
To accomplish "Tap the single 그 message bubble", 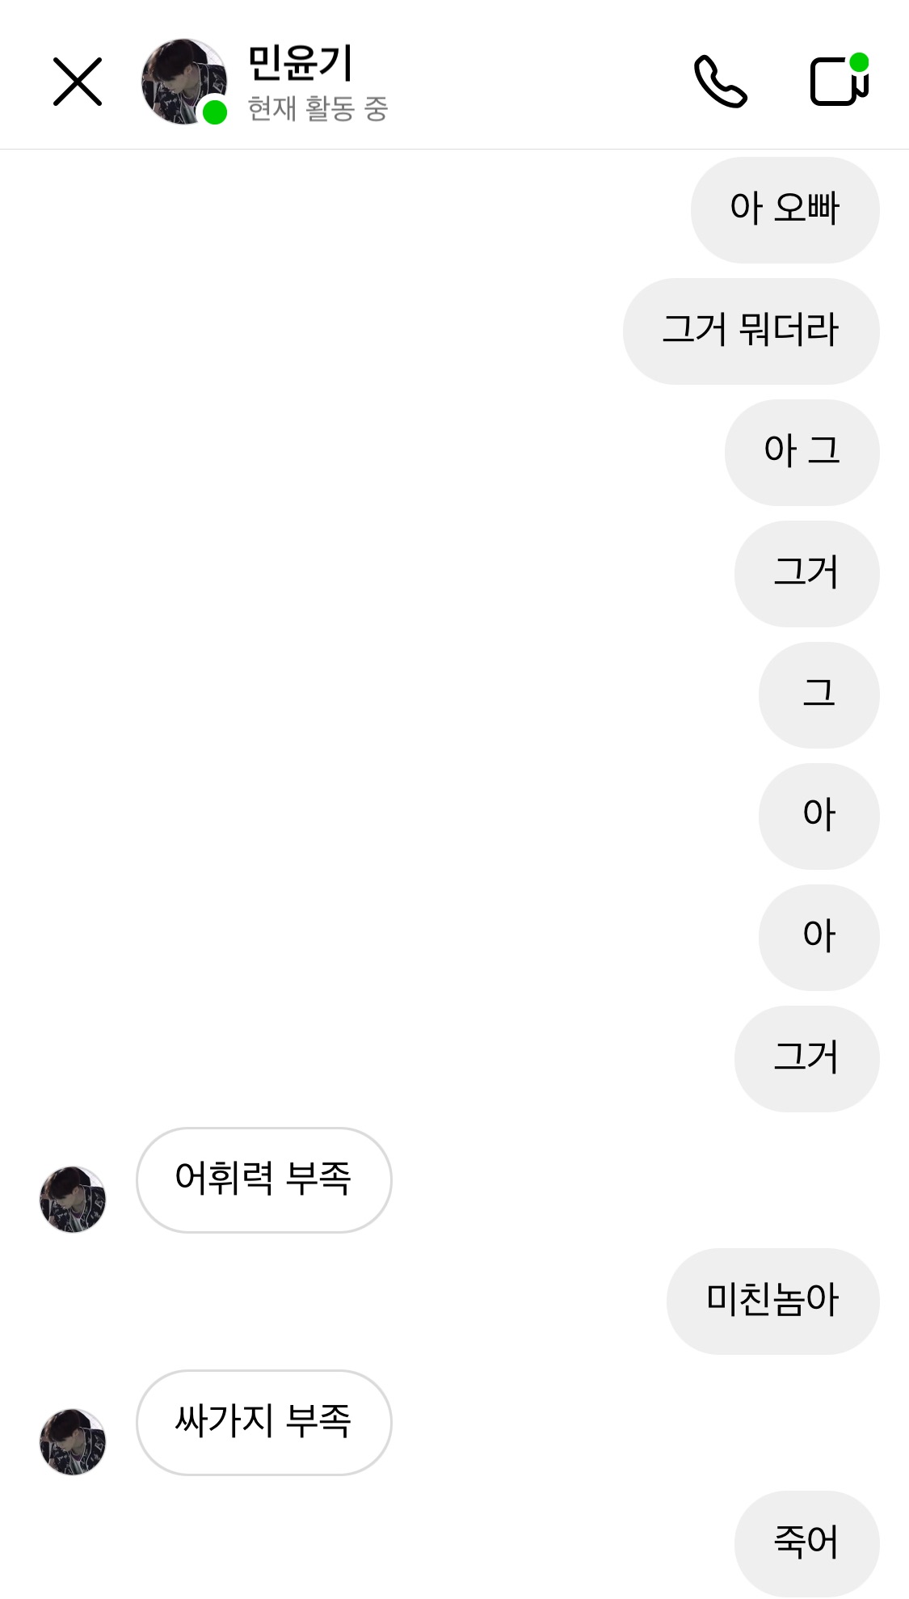I will click(x=819, y=694).
